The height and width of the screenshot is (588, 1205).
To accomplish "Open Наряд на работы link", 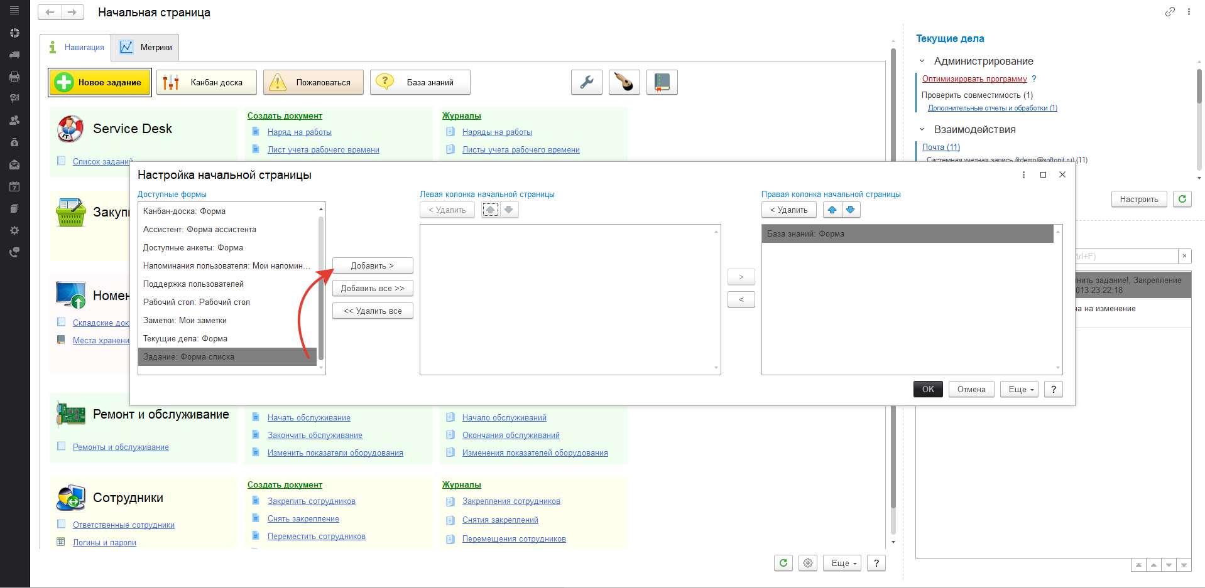I will pyautogui.click(x=299, y=132).
